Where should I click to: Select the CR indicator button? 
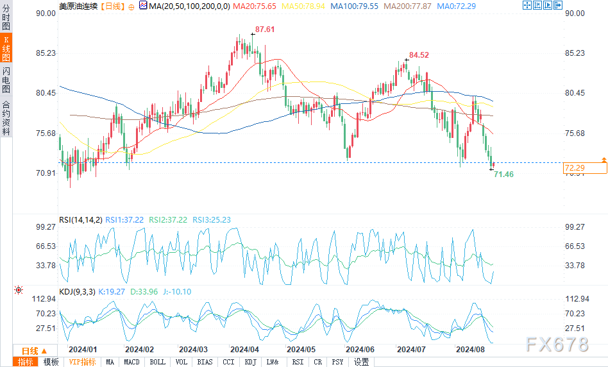318,362
